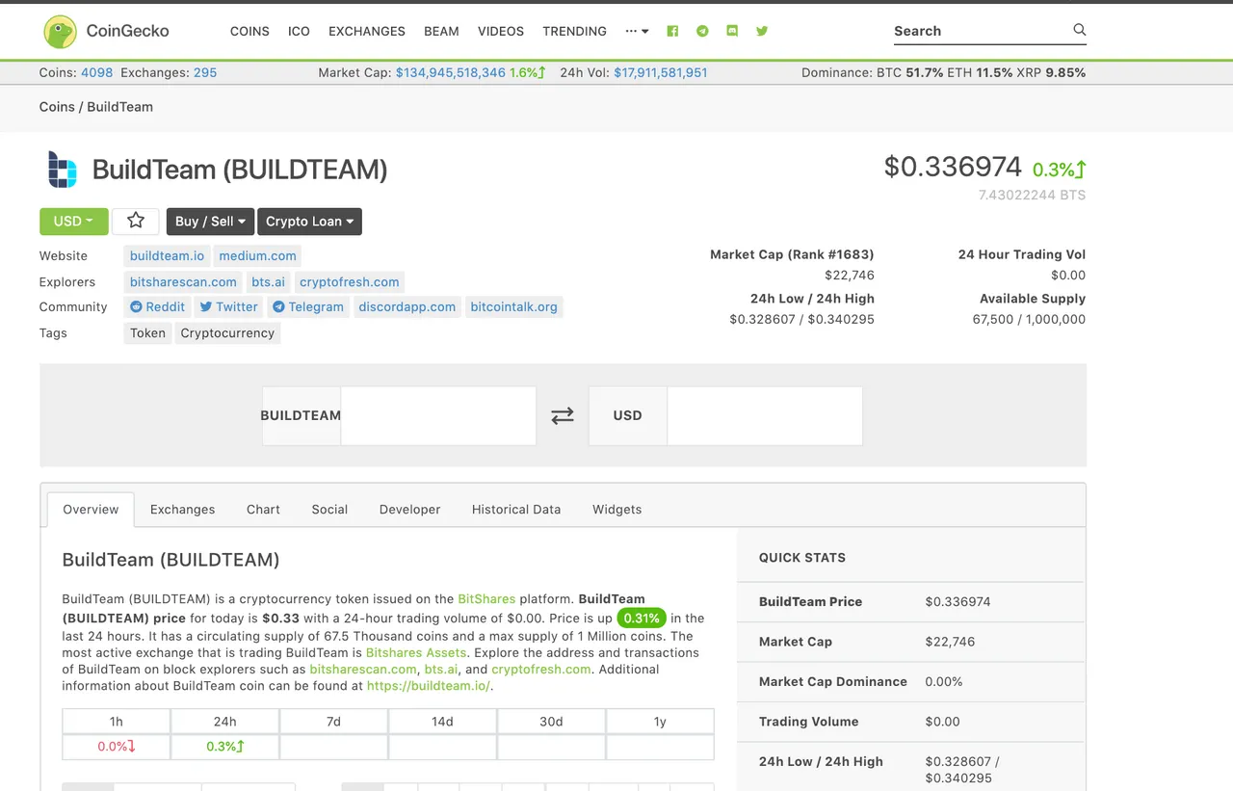Open the BEAM menu item
The height and width of the screenshot is (791, 1233).
[441, 31]
